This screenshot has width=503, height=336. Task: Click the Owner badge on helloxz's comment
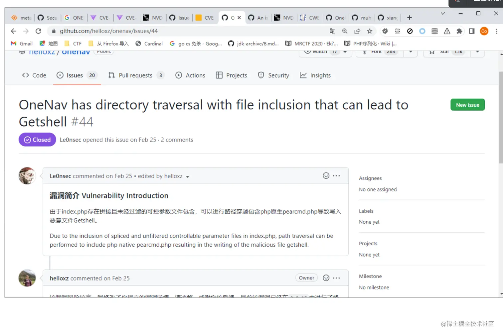point(306,278)
